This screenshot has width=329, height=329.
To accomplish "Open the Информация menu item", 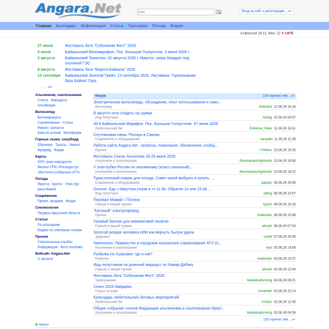I will point(93,26).
